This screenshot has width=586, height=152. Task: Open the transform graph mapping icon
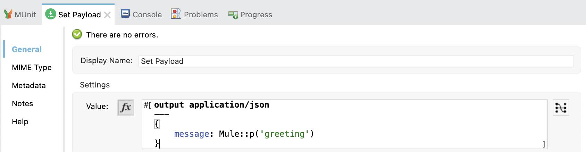(x=561, y=108)
